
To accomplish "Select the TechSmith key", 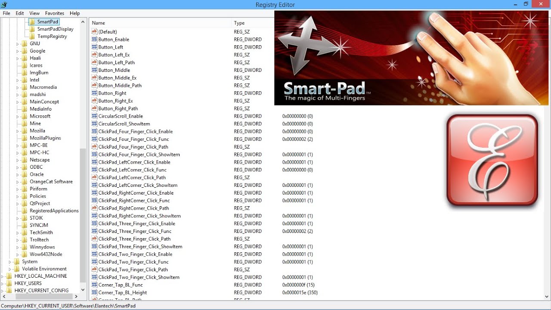I will tap(41, 232).
